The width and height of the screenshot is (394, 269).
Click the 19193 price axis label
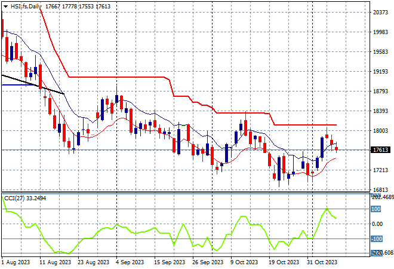coord(380,72)
